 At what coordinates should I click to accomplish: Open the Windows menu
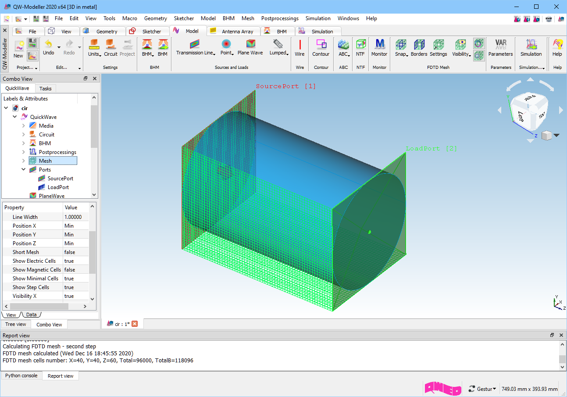click(348, 18)
